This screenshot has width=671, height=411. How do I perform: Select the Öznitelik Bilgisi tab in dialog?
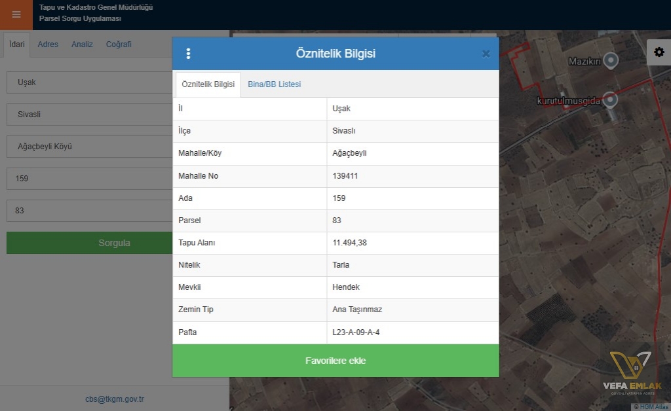208,84
